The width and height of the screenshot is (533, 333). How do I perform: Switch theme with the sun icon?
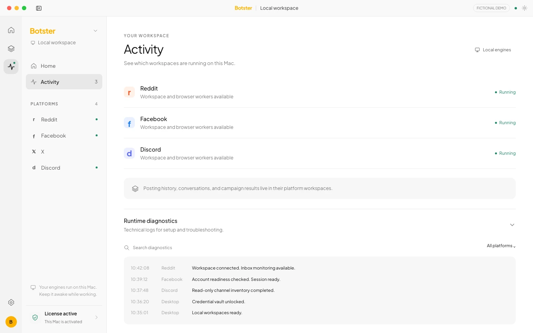(x=524, y=8)
